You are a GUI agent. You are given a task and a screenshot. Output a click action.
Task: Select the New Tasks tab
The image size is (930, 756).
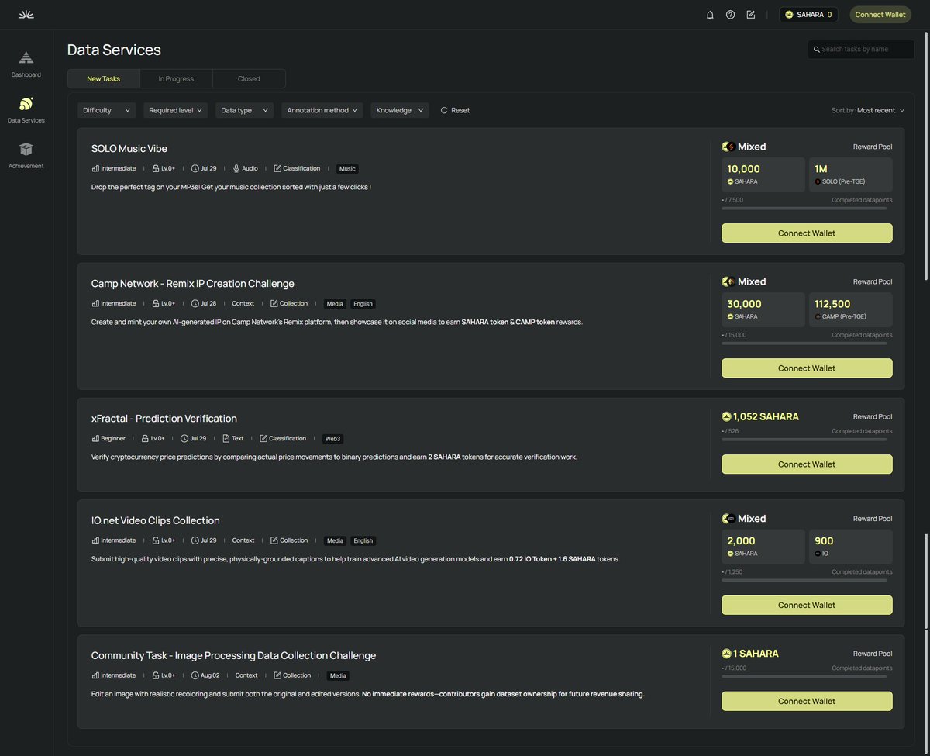(x=104, y=78)
